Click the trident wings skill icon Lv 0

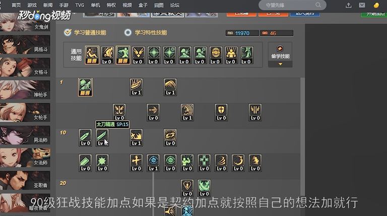pyautogui.click(x=255, y=113)
